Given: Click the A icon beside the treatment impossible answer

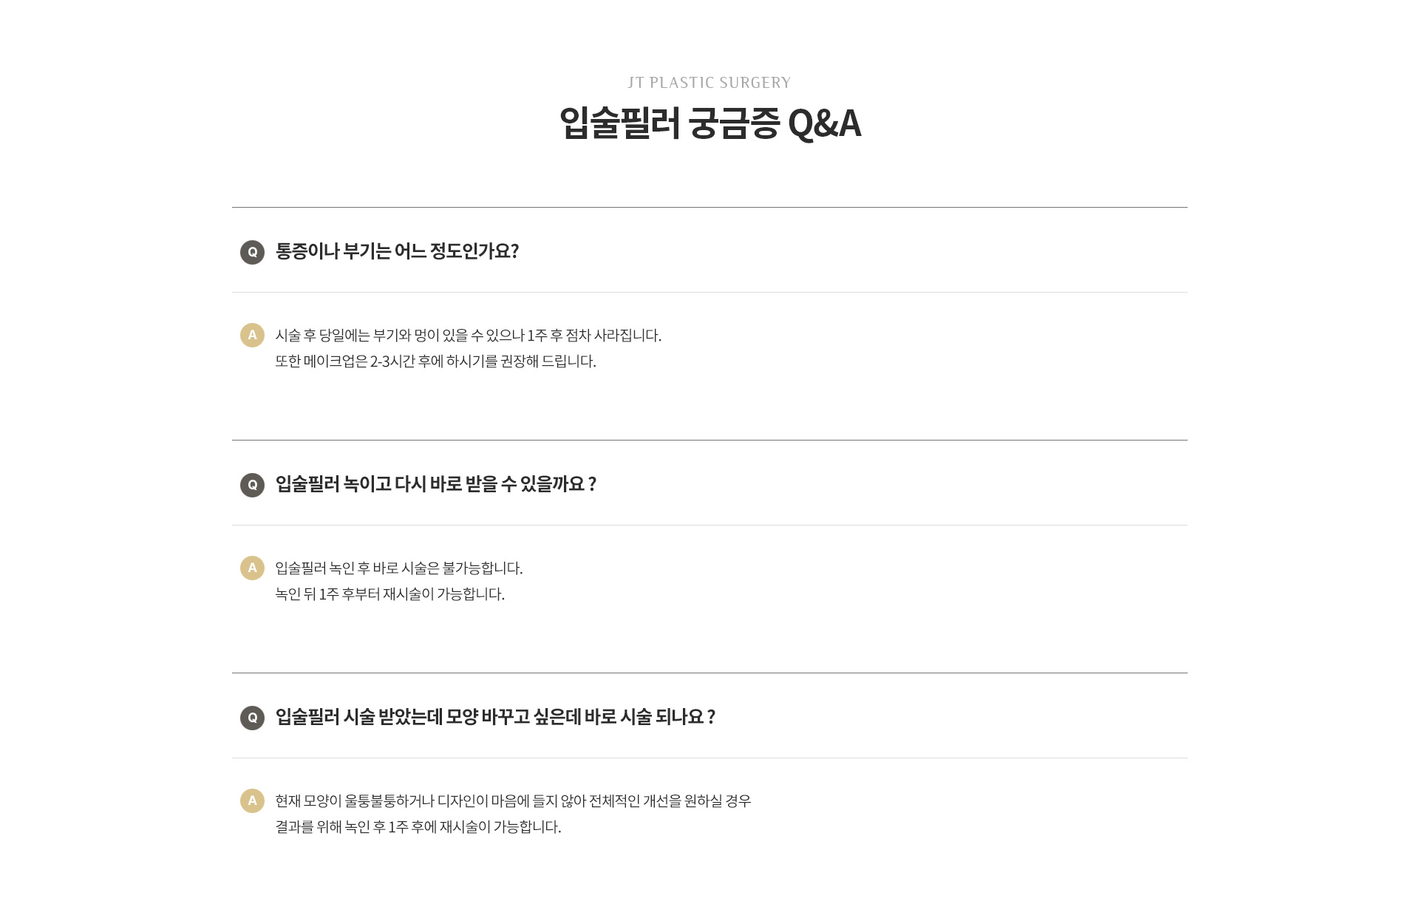Looking at the screenshot, I should click(252, 568).
